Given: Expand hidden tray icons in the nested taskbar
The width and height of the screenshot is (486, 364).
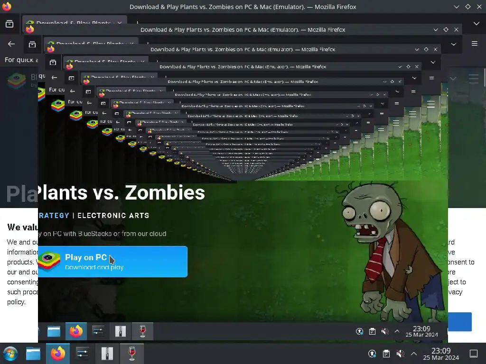Looking at the screenshot, I should [397, 331].
